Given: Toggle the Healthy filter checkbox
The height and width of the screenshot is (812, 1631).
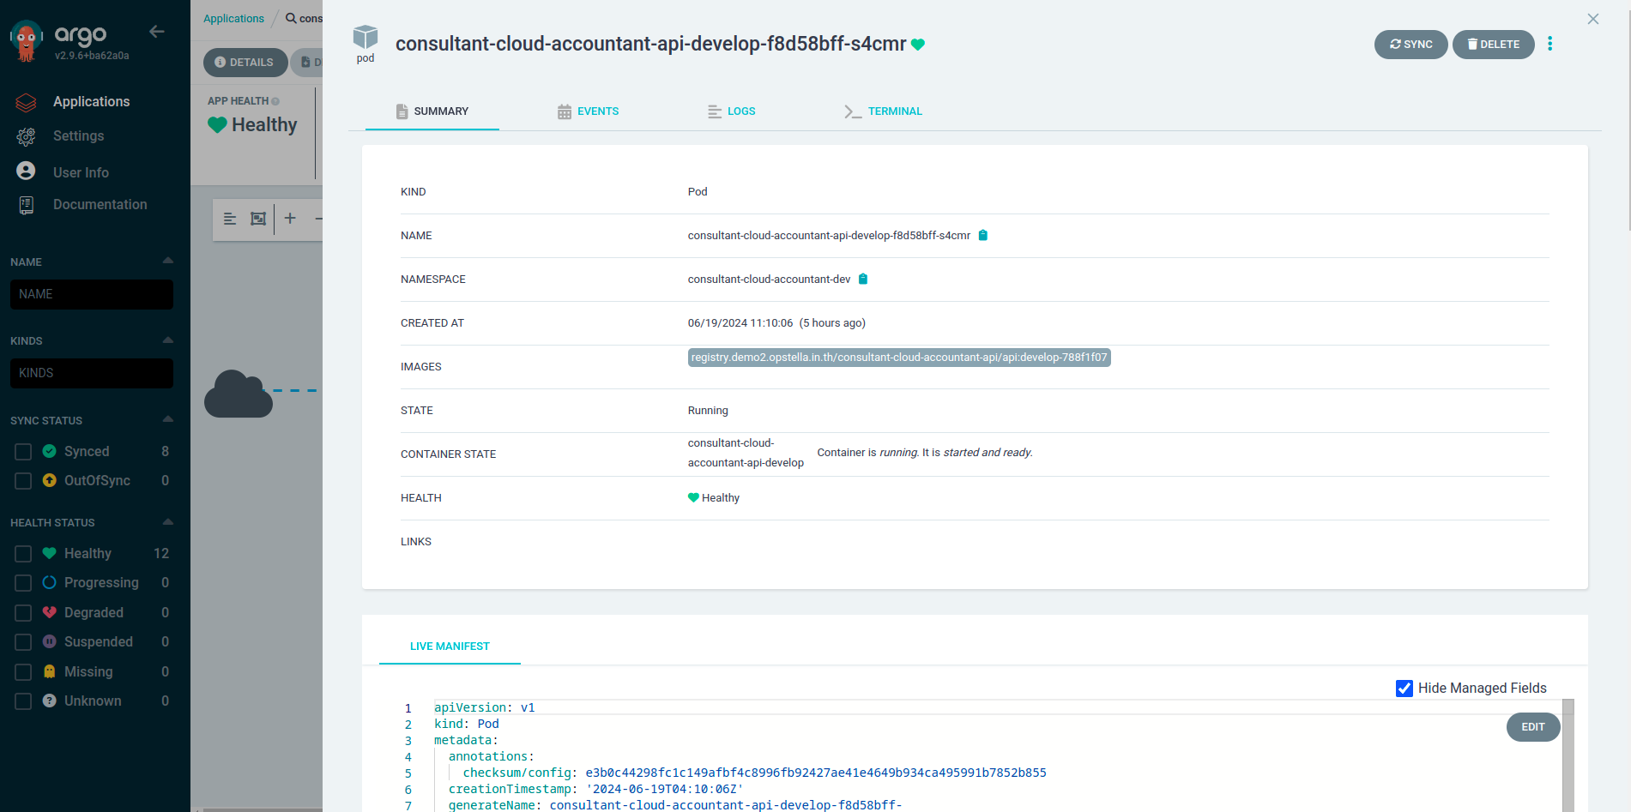Looking at the screenshot, I should [x=23, y=554].
